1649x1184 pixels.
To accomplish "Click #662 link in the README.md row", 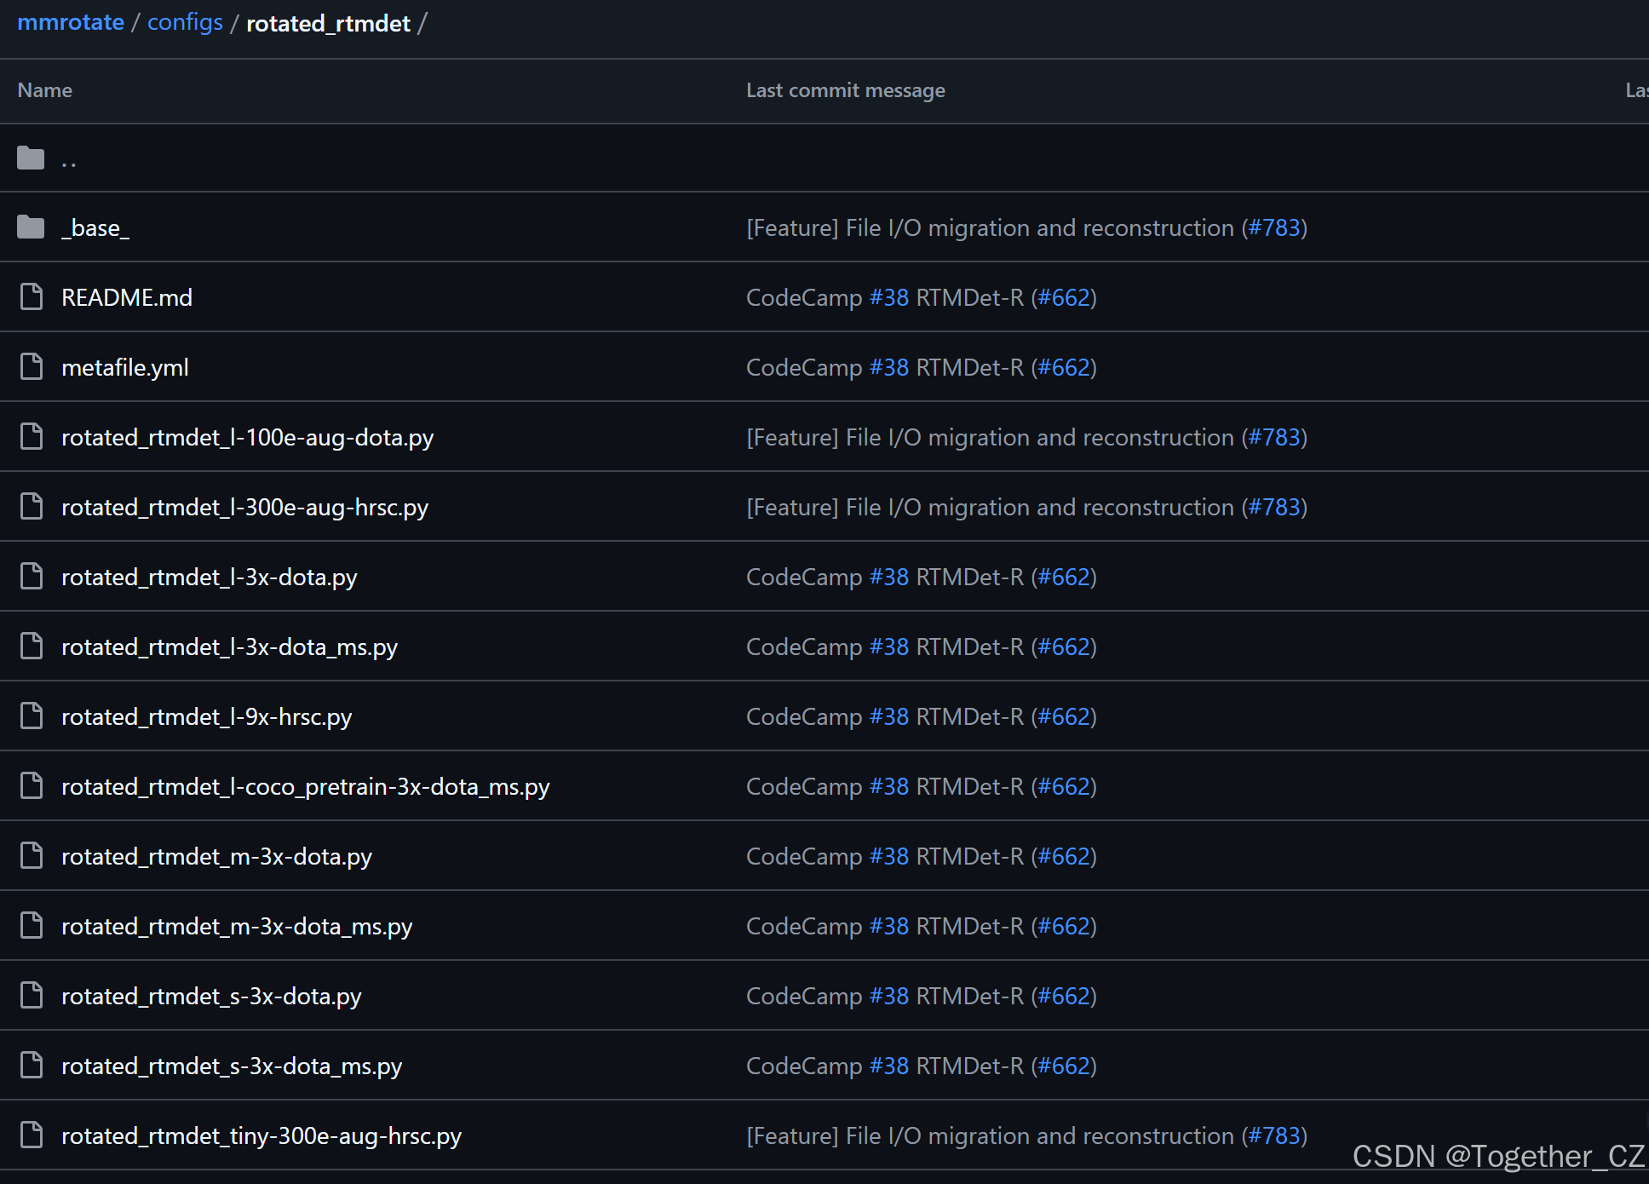I will click(1064, 298).
